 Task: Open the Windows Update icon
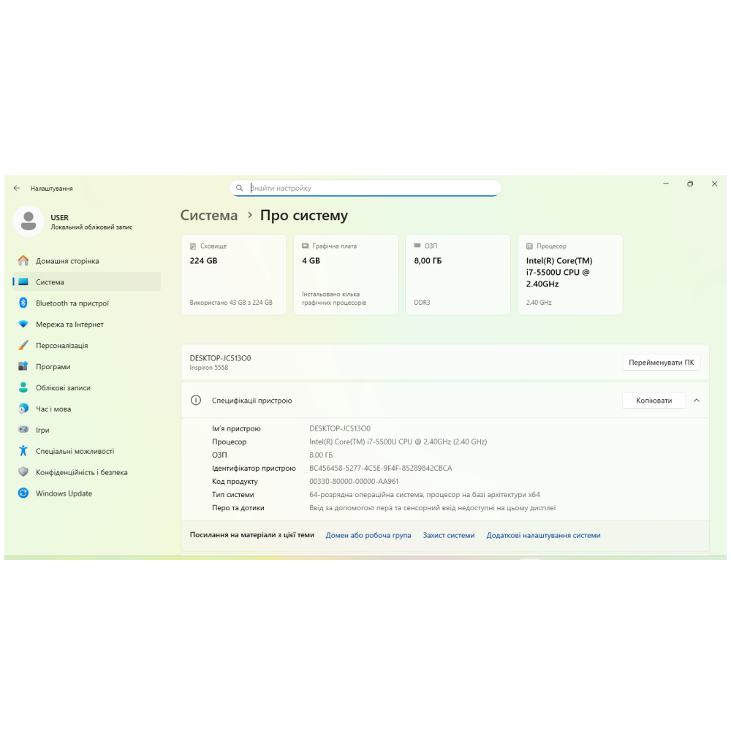point(23,493)
